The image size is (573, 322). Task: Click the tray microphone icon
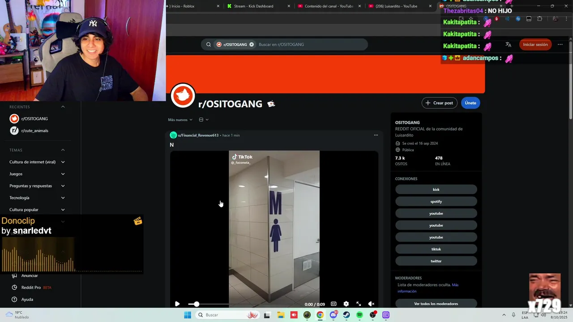pyautogui.click(x=513, y=315)
